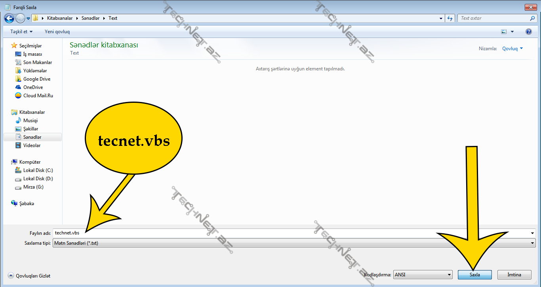This screenshot has width=541, height=287.
Task: Open Cloud Mail.Ru folder in sidebar
Action: (38, 96)
